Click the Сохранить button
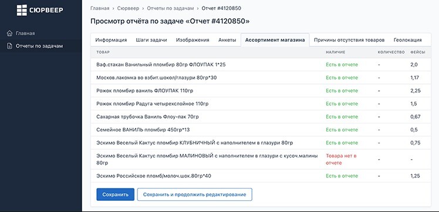Image resolution: width=439 pixels, height=212 pixels. pyautogui.click(x=116, y=194)
